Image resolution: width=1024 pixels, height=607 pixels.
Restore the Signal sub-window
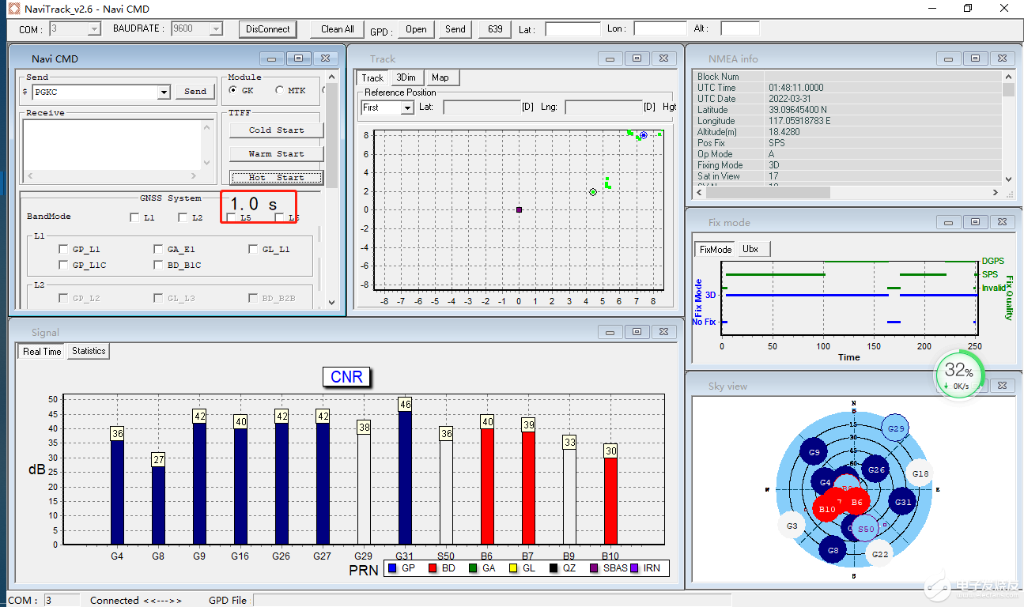coord(637,332)
